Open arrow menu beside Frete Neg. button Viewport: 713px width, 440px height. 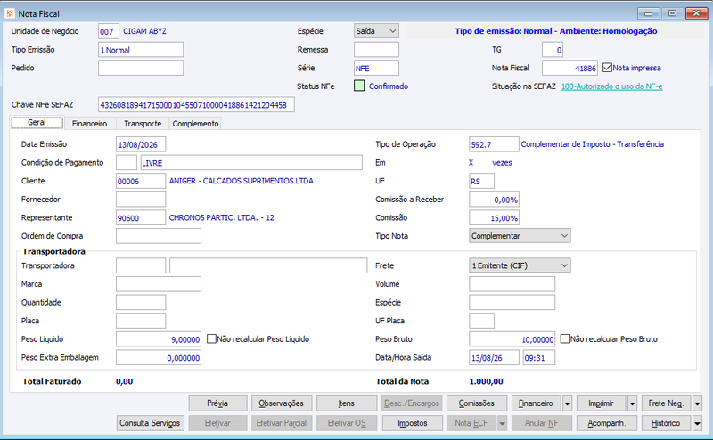(697, 403)
